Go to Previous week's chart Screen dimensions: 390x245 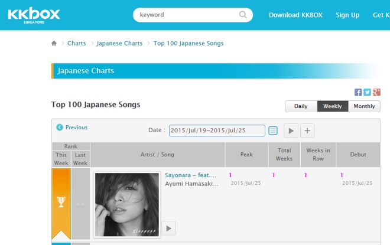(72, 128)
